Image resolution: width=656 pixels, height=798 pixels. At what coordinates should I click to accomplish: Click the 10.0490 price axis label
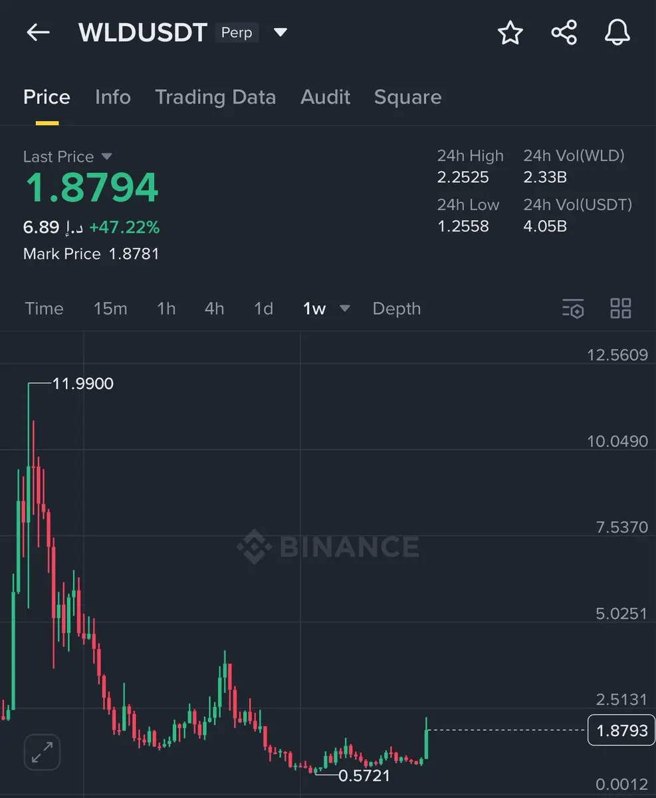(x=617, y=441)
